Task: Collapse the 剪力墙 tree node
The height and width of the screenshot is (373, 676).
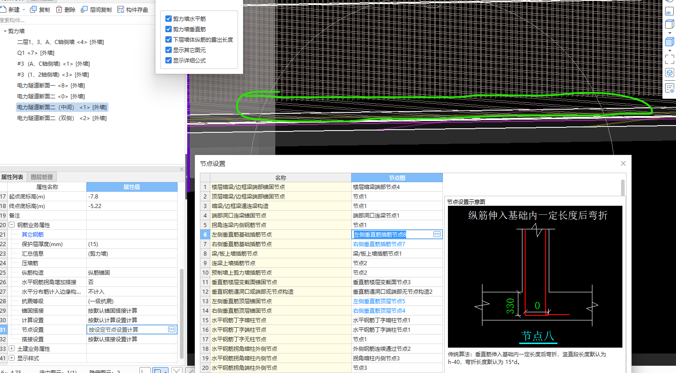Action: coord(5,31)
